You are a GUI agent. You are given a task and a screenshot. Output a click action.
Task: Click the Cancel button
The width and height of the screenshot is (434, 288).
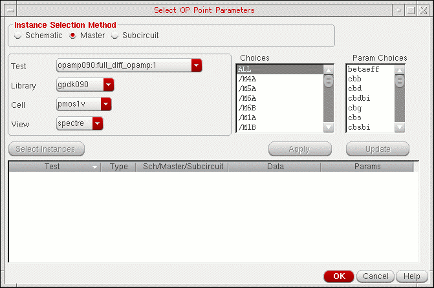point(375,276)
